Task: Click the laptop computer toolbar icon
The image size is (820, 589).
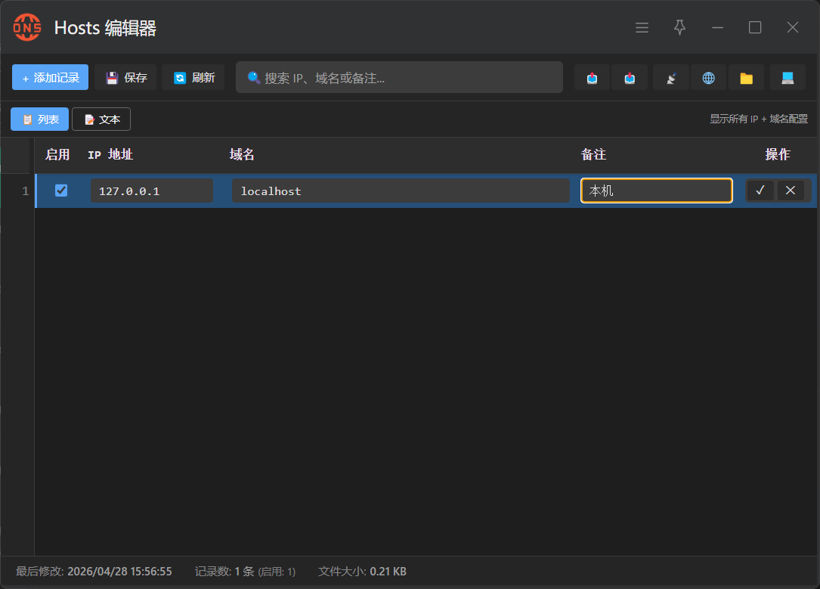Action: (788, 78)
